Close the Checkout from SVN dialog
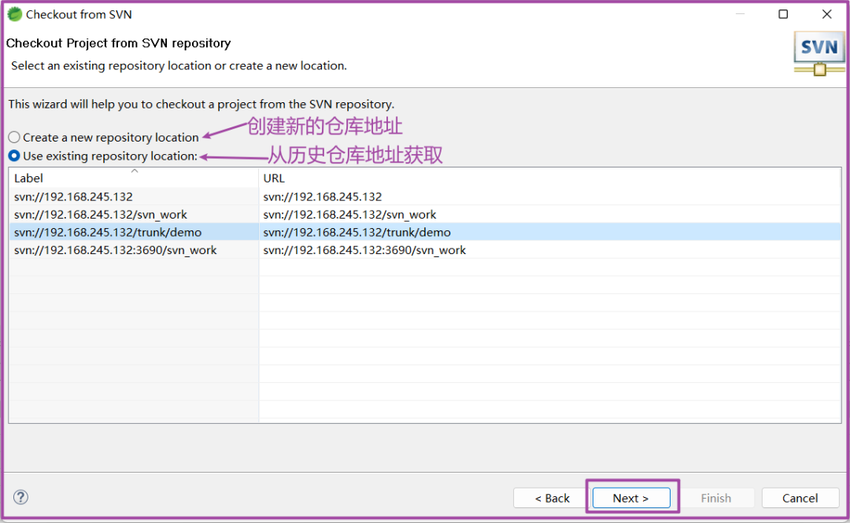The width and height of the screenshot is (850, 523). coord(826,14)
